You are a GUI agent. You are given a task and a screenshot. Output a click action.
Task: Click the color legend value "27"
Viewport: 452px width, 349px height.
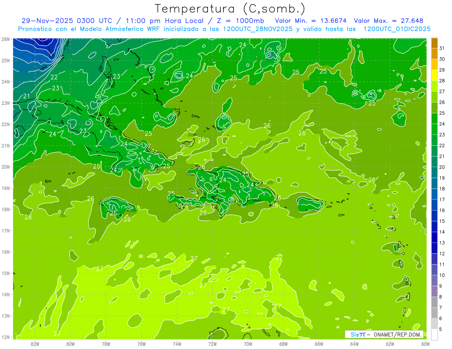[x=442, y=92]
